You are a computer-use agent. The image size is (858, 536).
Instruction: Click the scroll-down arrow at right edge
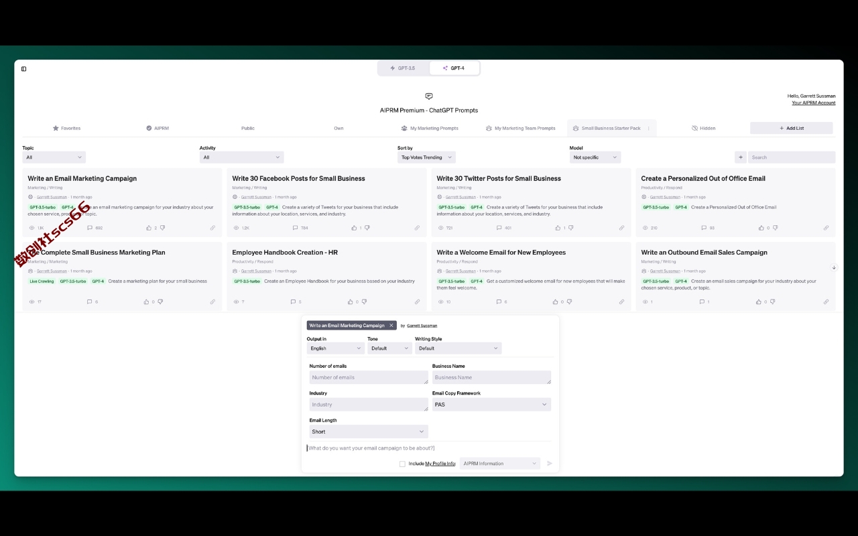[x=834, y=267]
